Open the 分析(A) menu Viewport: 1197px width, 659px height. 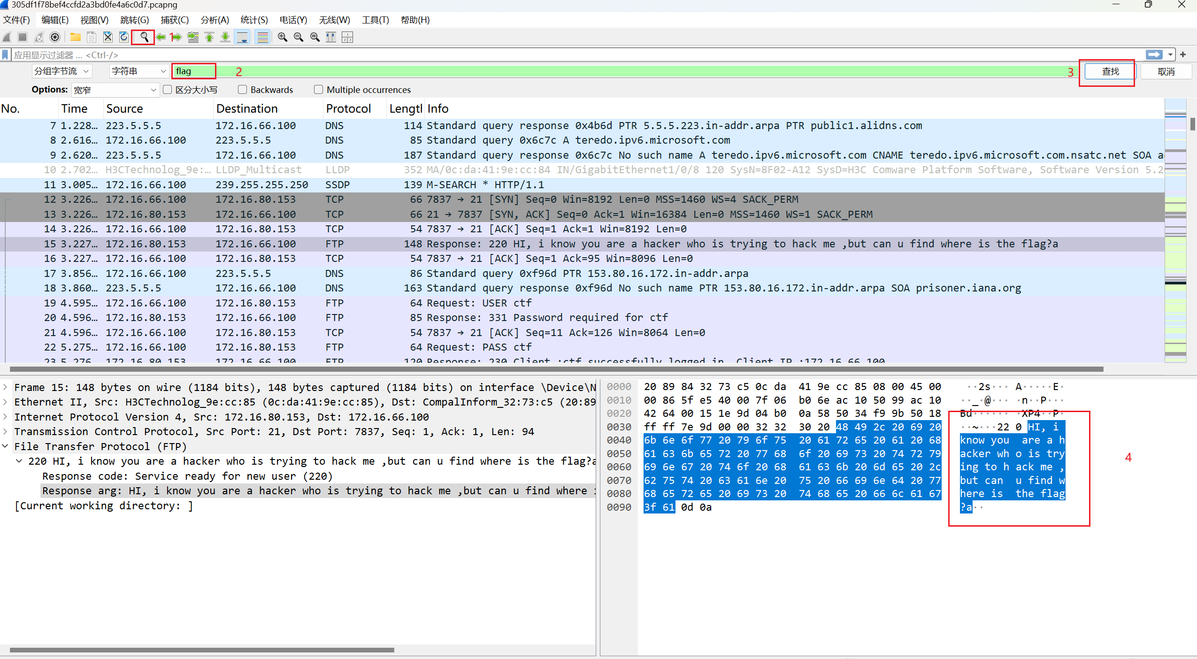tap(215, 20)
